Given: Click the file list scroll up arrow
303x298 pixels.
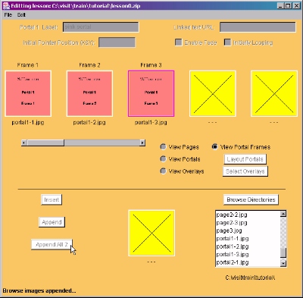Looking at the screenshot, I should point(283,214).
